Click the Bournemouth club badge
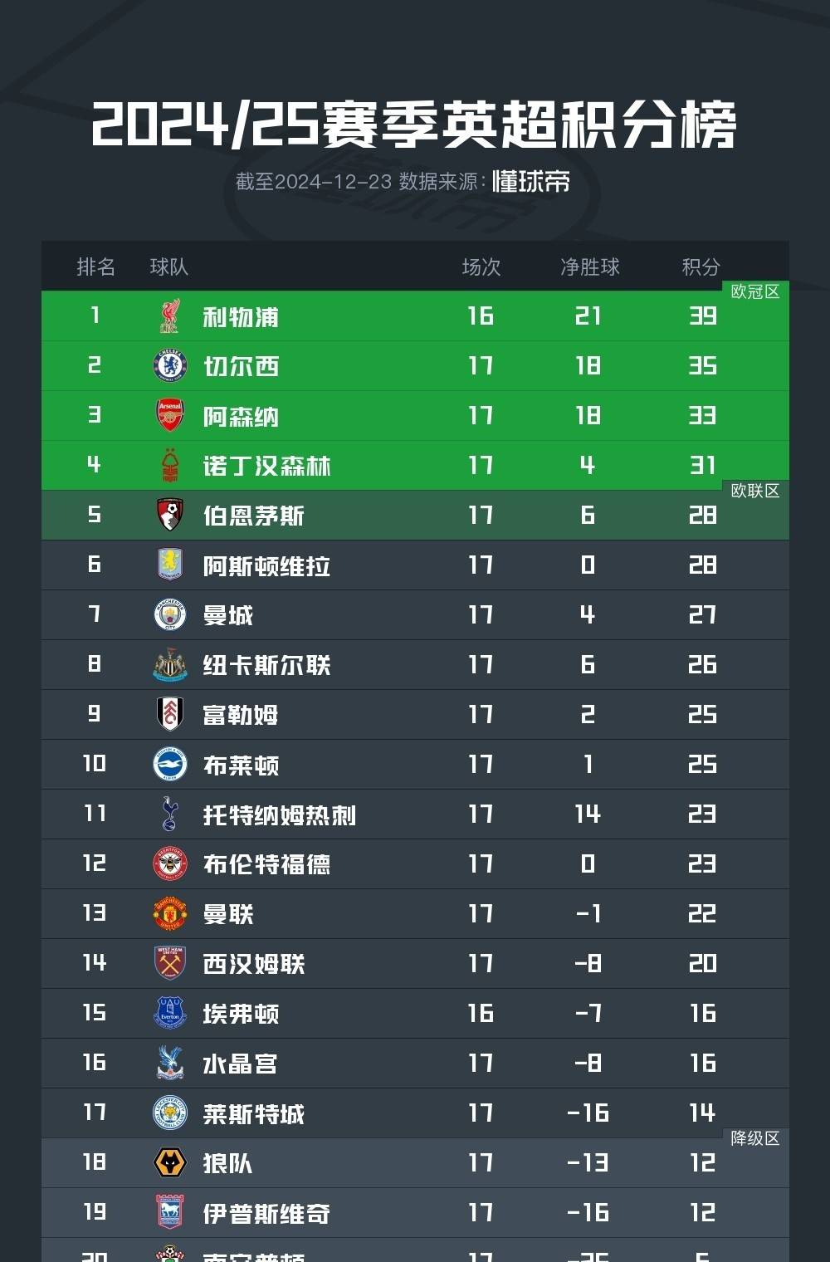The image size is (830, 1262). point(170,516)
